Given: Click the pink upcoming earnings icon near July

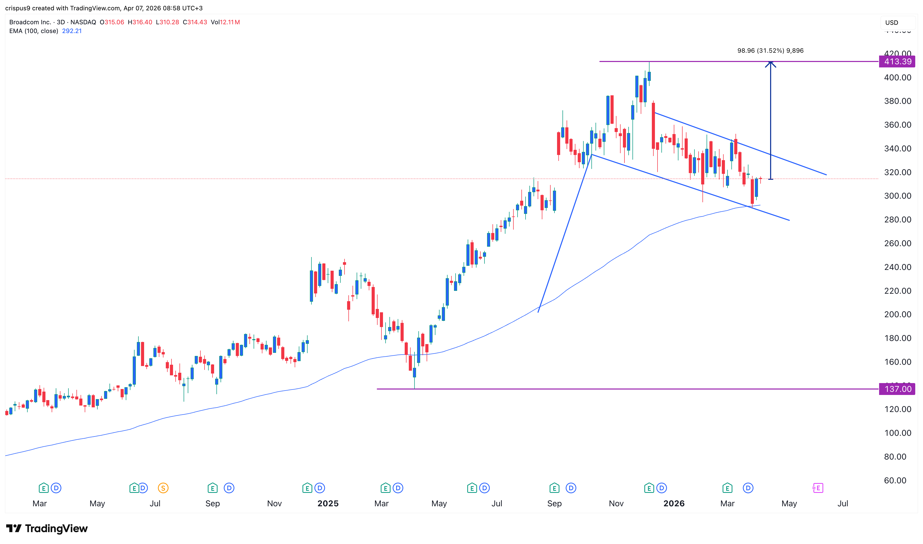Looking at the screenshot, I should coord(818,488).
